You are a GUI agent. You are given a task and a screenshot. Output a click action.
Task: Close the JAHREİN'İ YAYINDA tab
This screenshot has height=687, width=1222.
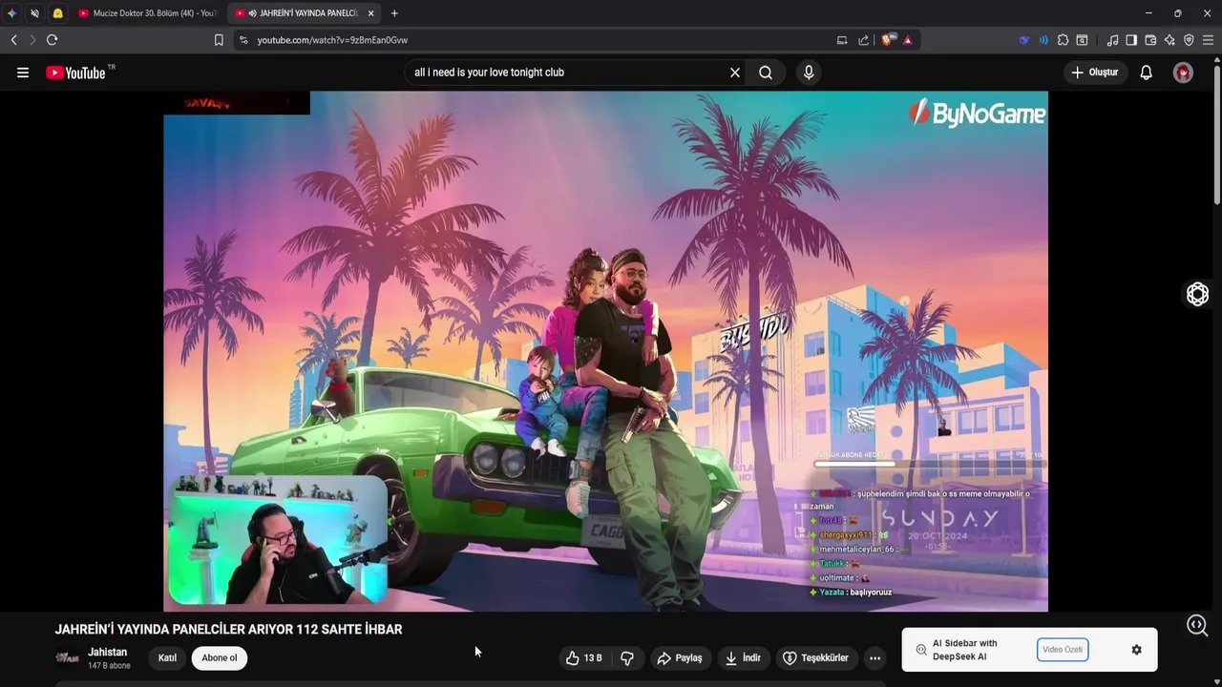pos(371,13)
